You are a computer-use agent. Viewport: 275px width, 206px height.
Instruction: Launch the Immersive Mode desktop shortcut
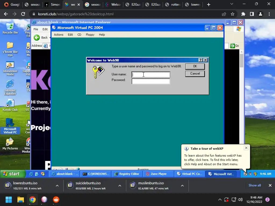tap(10, 68)
